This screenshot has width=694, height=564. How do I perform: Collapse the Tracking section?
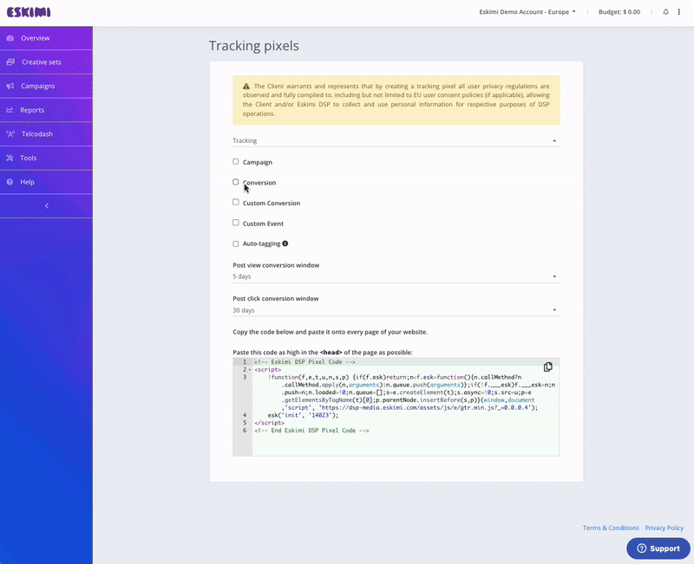click(396, 140)
